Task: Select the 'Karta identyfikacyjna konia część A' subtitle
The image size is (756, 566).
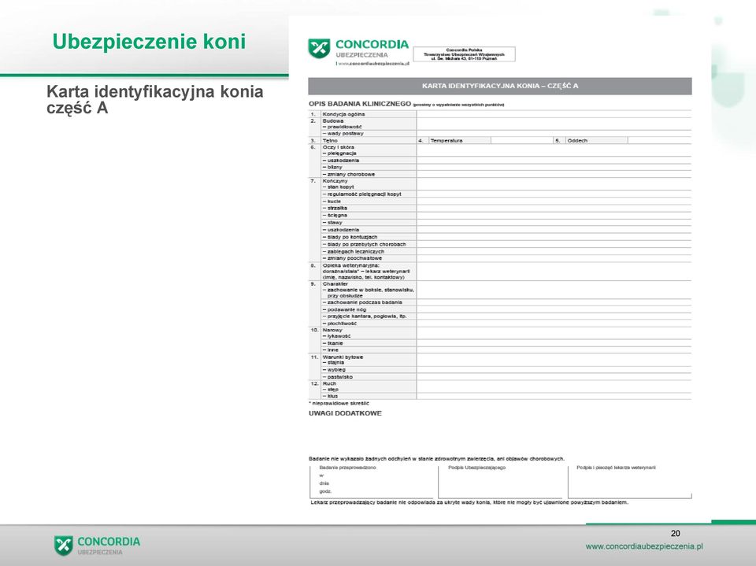Action: pyautogui.click(x=155, y=99)
